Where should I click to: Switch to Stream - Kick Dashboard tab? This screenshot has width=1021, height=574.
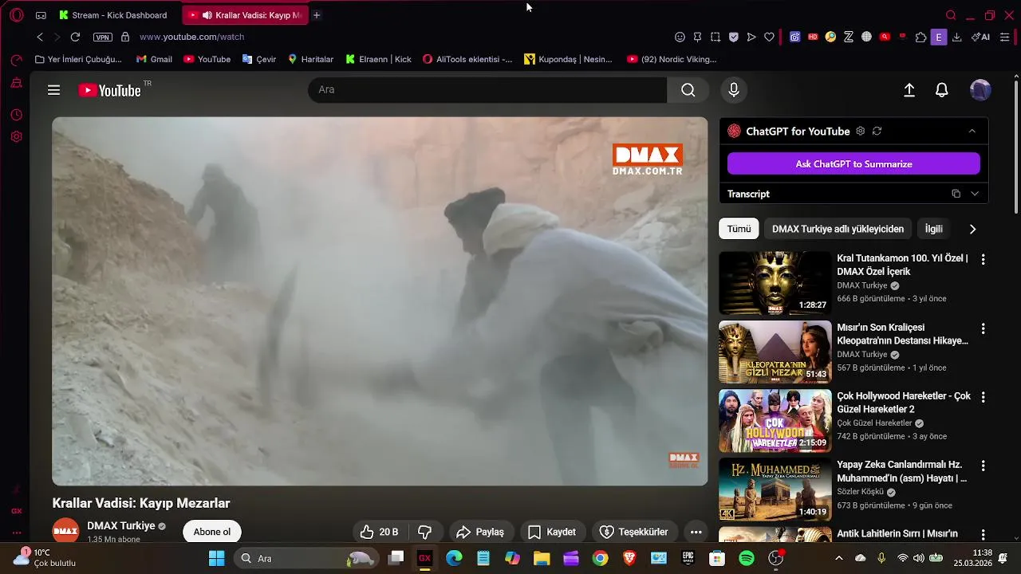[x=112, y=15]
